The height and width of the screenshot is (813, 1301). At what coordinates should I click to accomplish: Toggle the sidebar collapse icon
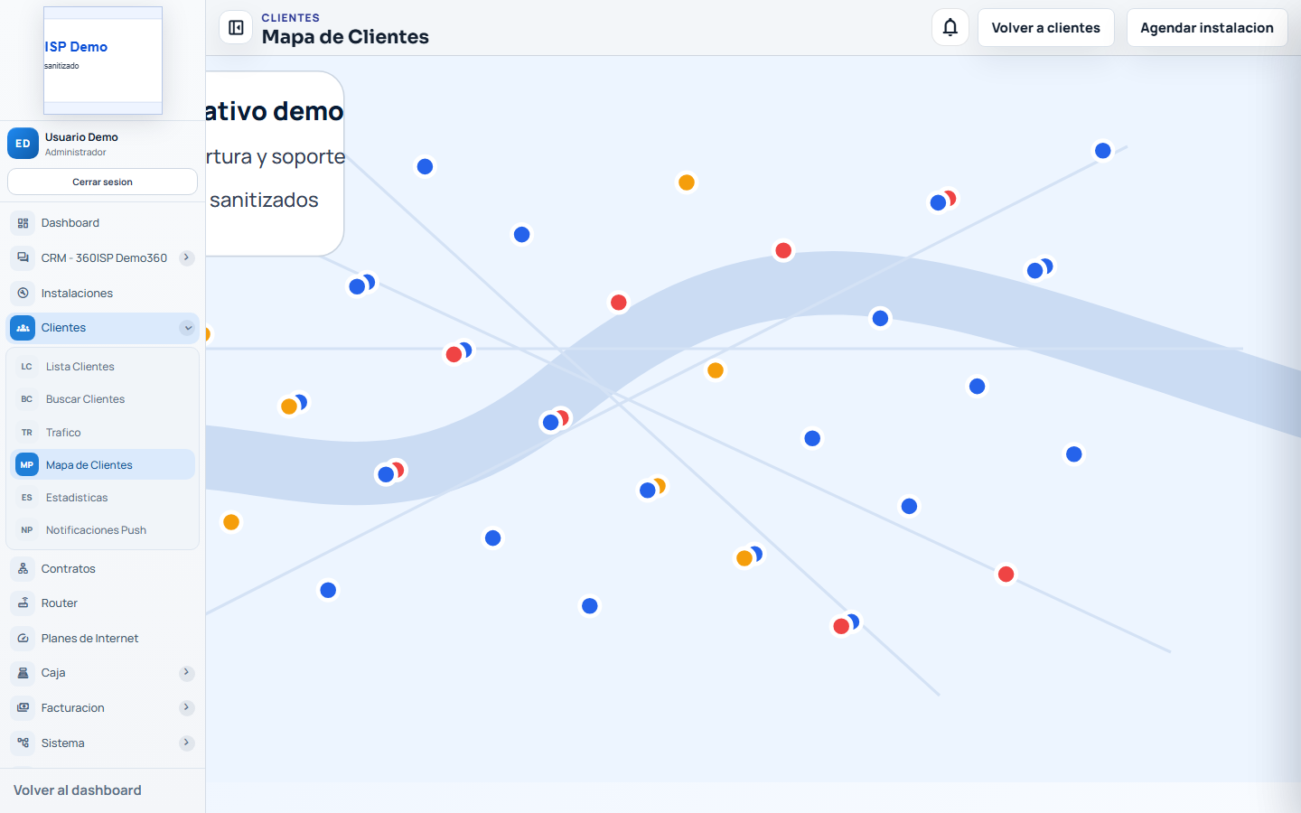[x=236, y=28]
